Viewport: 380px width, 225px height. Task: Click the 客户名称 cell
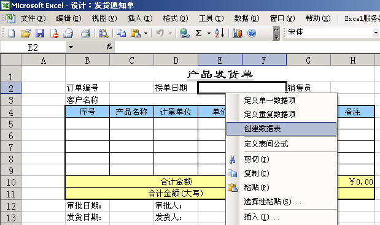tap(88, 100)
